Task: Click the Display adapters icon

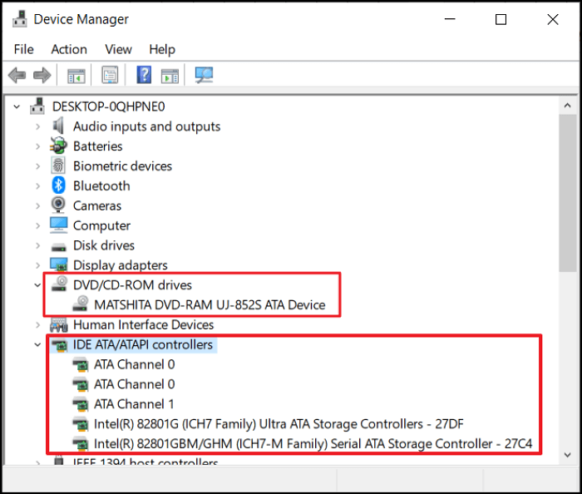Action: pyautogui.click(x=59, y=264)
